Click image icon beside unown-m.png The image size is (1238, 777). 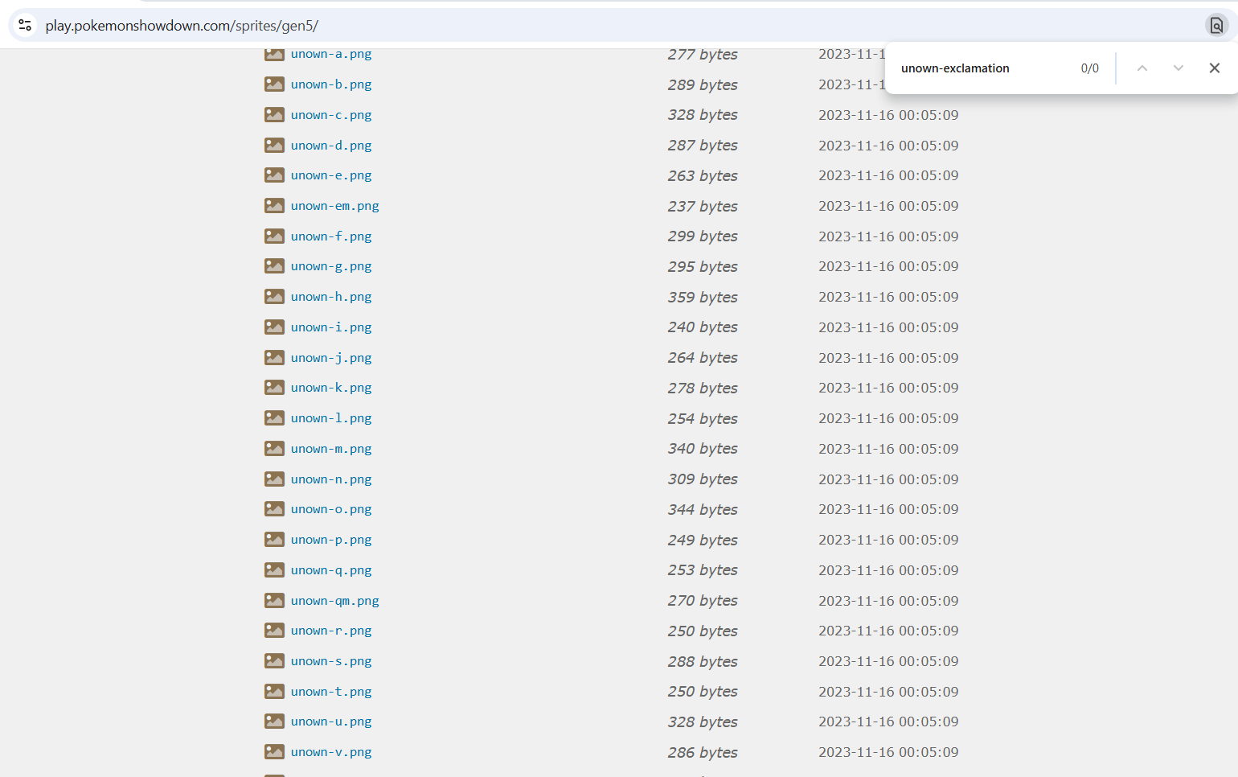[x=274, y=449]
